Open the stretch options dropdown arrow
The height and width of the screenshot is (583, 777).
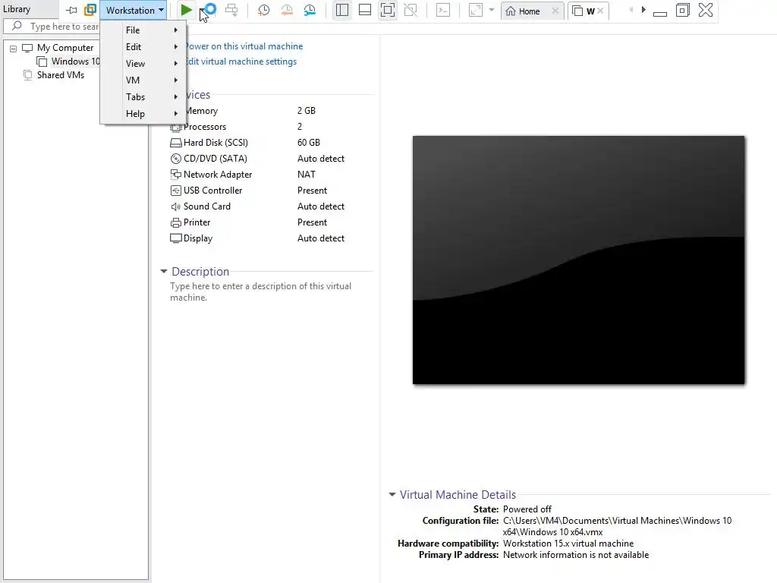[492, 10]
